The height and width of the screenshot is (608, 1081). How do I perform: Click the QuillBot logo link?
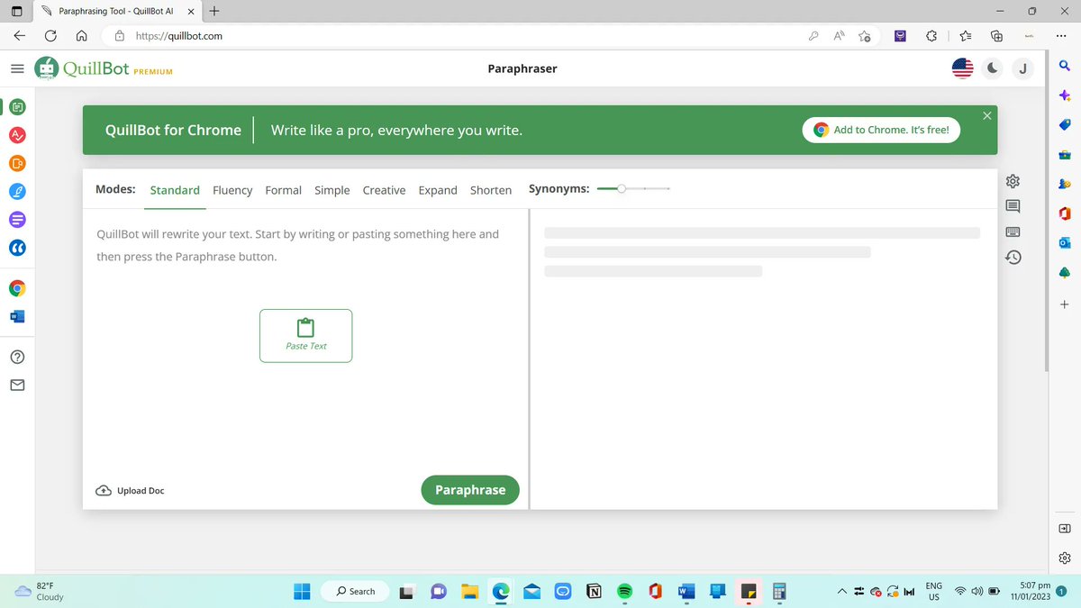click(103, 69)
